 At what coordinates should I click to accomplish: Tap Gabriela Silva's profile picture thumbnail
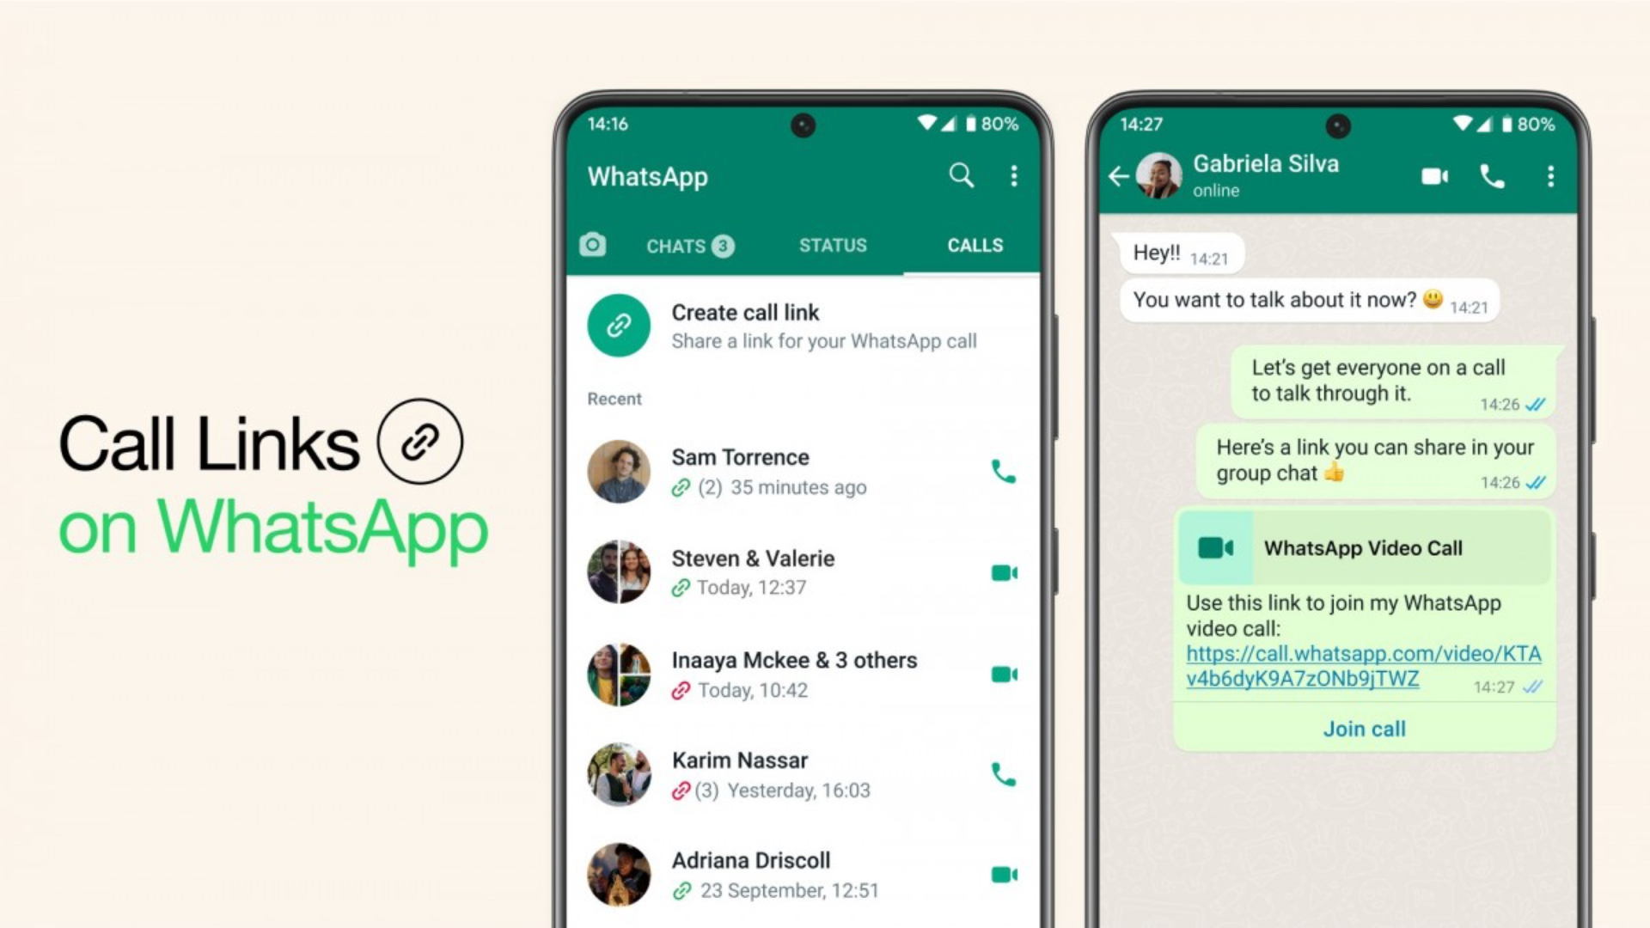coord(1172,174)
